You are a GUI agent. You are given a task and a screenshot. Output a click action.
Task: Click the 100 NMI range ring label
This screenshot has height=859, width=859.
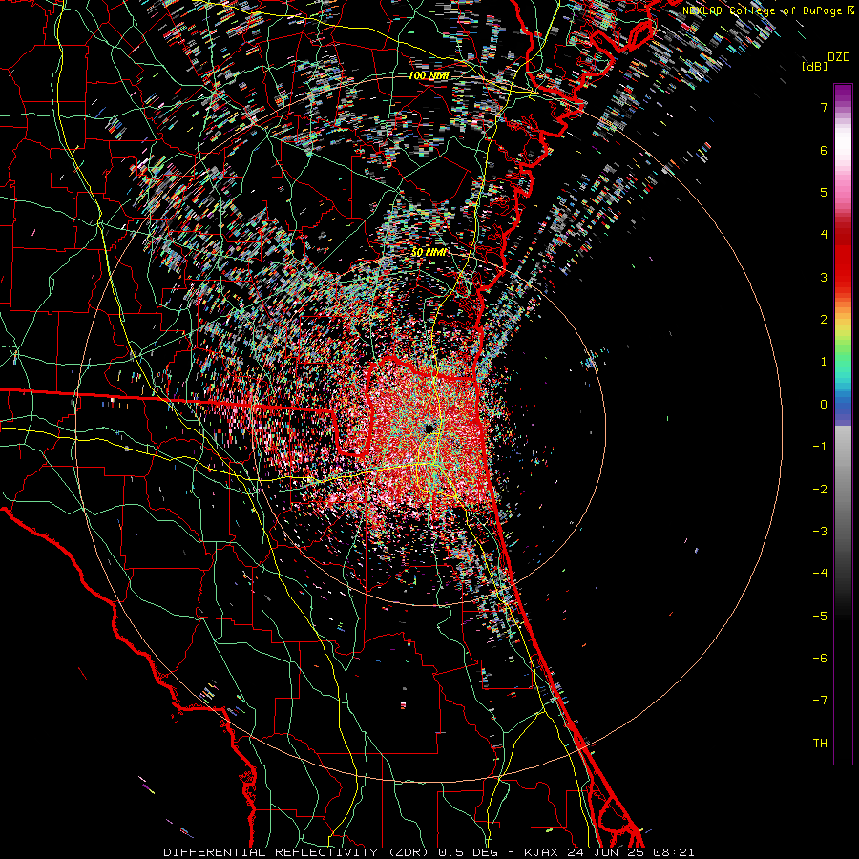(429, 75)
